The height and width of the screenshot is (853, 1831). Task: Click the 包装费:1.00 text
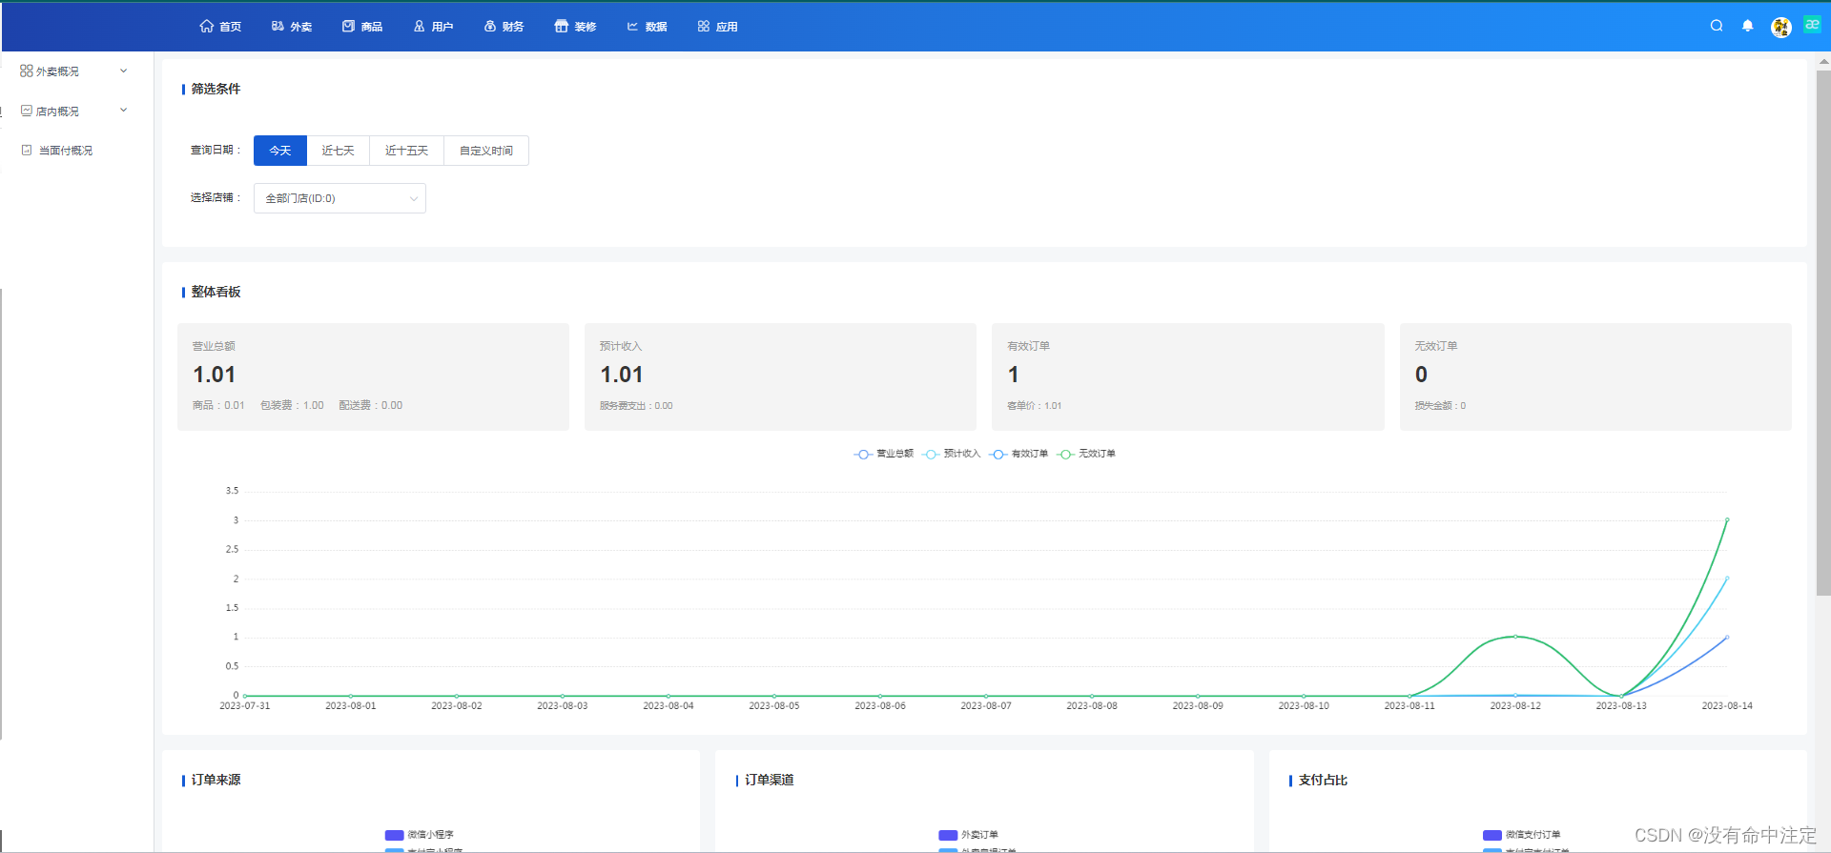pos(292,405)
